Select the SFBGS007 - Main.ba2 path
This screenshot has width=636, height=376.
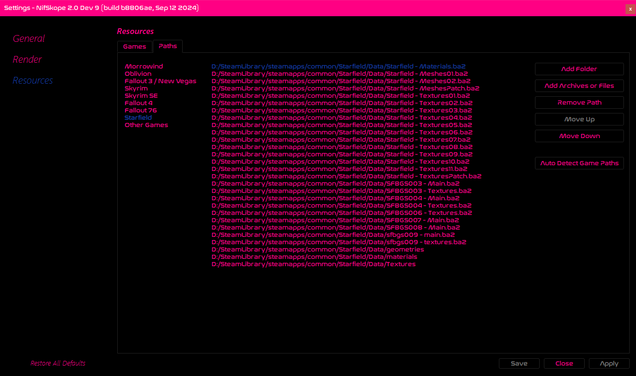click(x=335, y=220)
